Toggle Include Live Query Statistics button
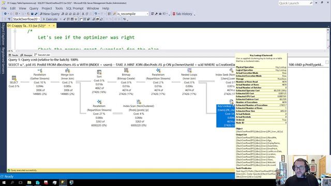Image resolution: width=331 pixels, height=186 pixels. tap(85, 19)
